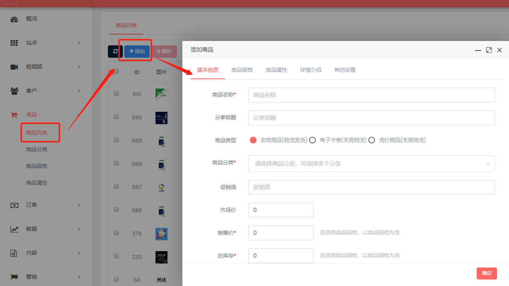Select the 商品列表 page tab

[126, 25]
